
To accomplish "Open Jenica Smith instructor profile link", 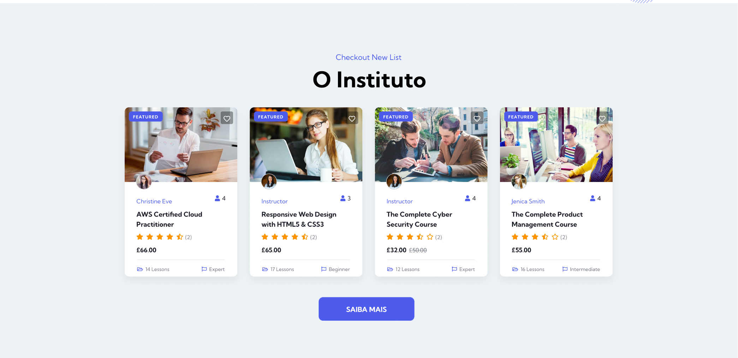I will point(528,201).
